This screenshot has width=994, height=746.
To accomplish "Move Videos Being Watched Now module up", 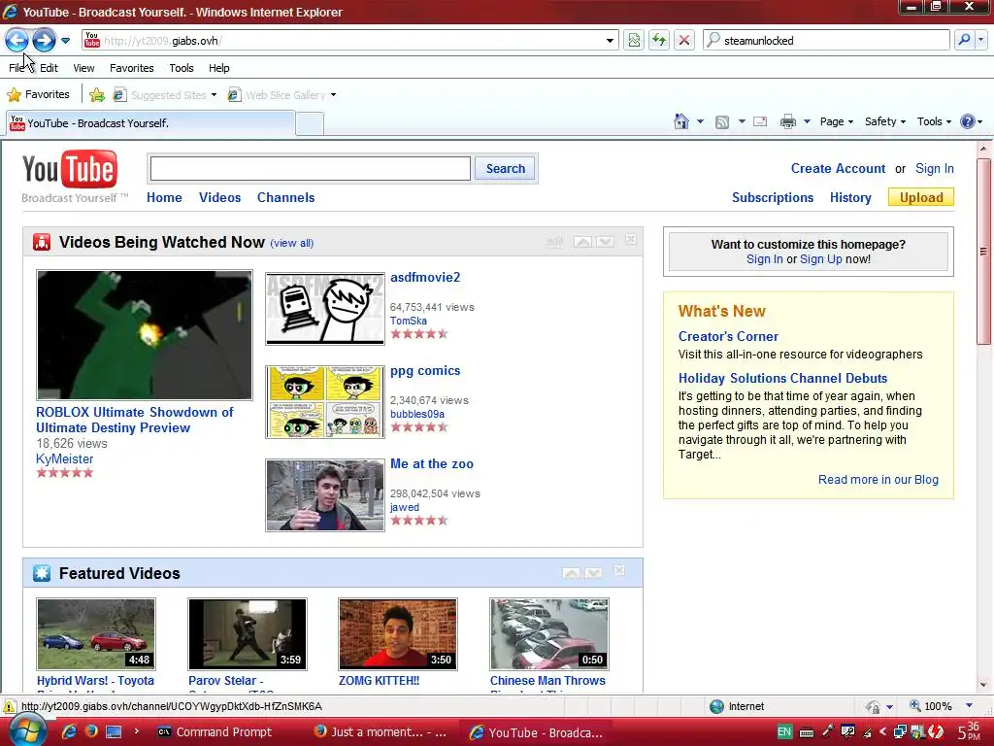I will tap(582, 242).
